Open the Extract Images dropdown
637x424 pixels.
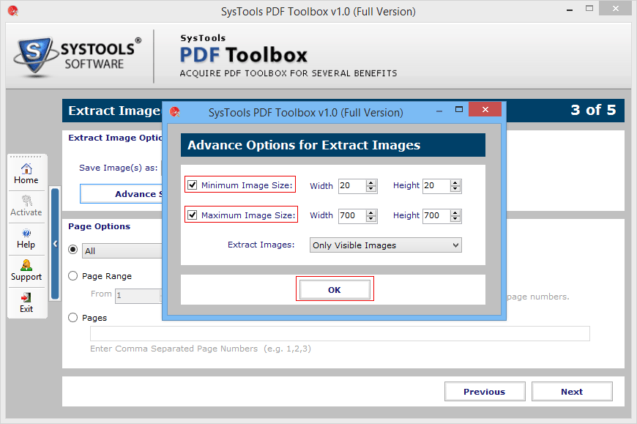point(386,245)
